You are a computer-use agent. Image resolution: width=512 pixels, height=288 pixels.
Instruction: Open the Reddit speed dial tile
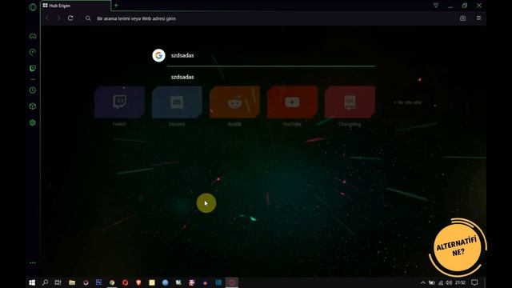click(x=234, y=102)
